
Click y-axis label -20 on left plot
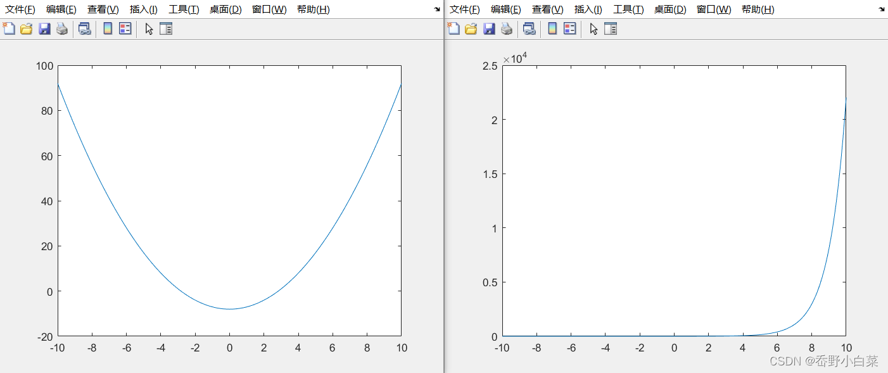coord(44,336)
